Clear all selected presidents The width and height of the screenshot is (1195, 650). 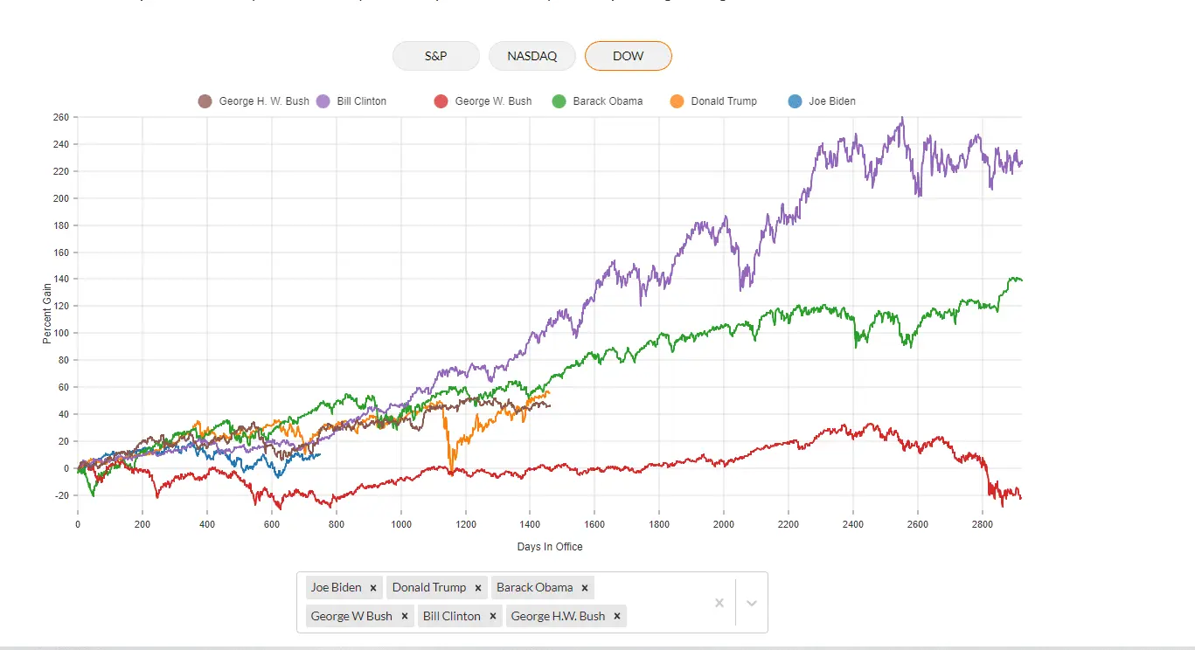coord(719,603)
